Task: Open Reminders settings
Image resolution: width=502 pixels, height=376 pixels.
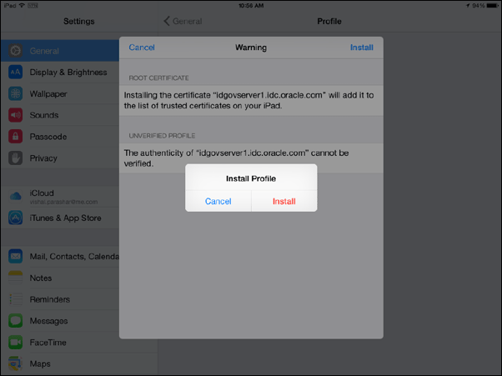Action: coord(60,299)
